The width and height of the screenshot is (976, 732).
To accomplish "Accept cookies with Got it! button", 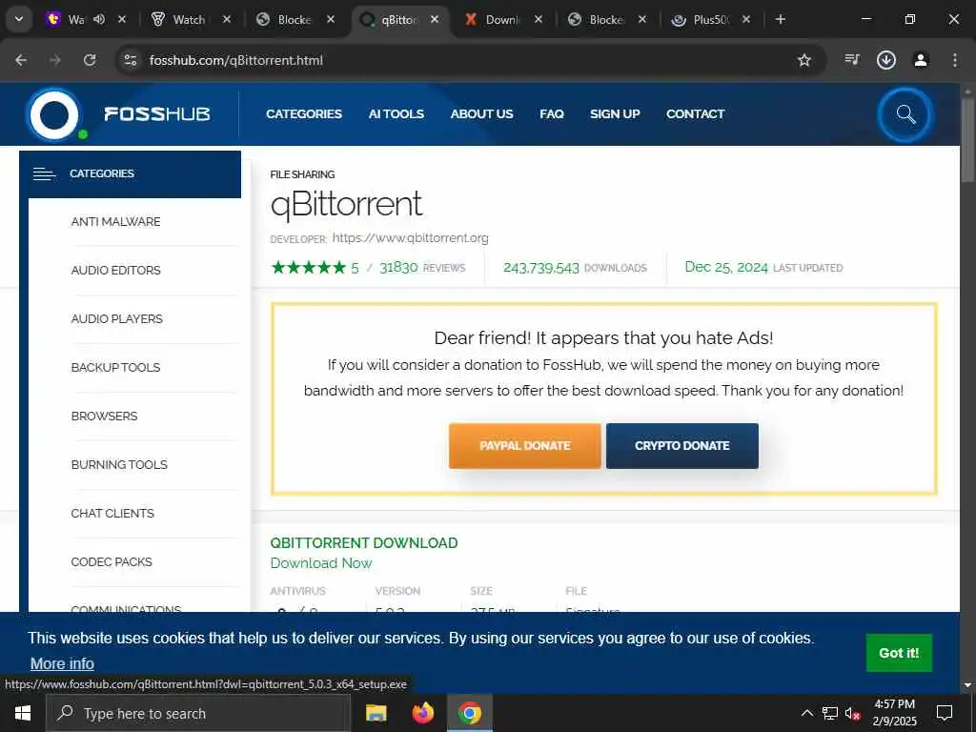I will click(899, 653).
